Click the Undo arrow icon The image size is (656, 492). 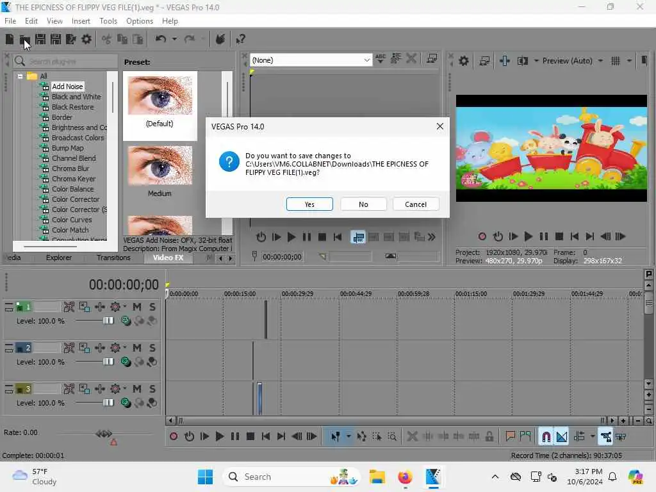pos(161,39)
